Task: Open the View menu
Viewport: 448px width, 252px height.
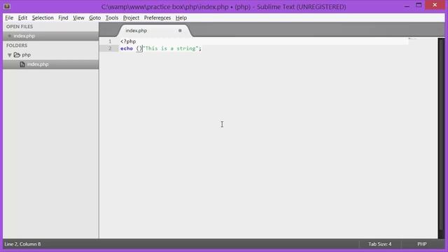Action: click(x=78, y=17)
